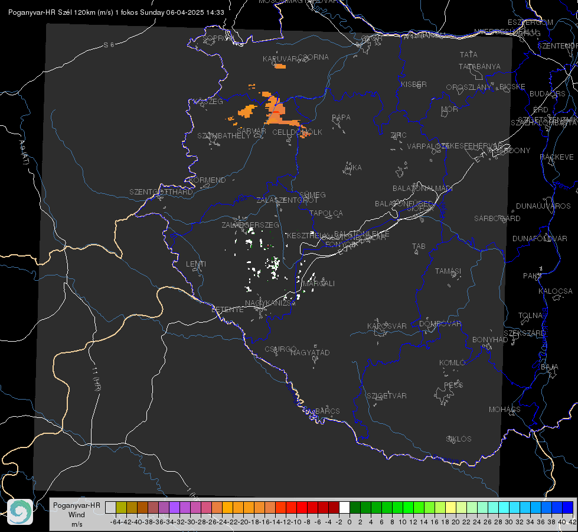
Task: Select the BARCS city label
Action: coord(328,411)
